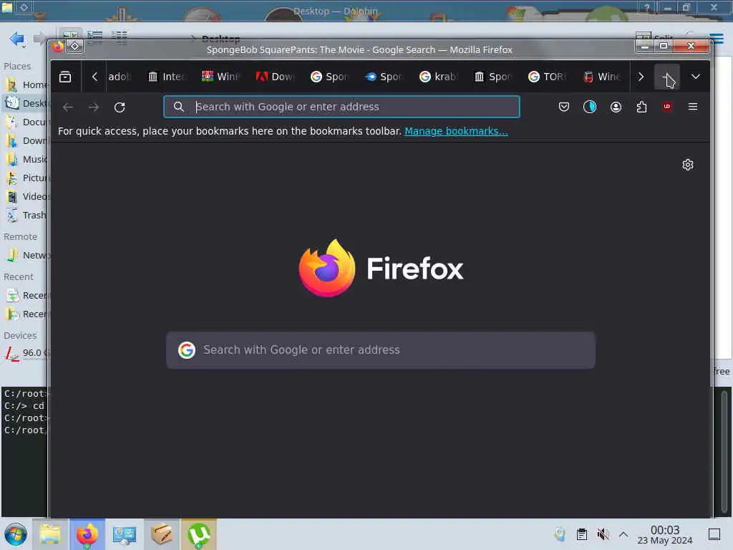Click the Firefox taskbar icon
The height and width of the screenshot is (550, 733).
click(87, 534)
